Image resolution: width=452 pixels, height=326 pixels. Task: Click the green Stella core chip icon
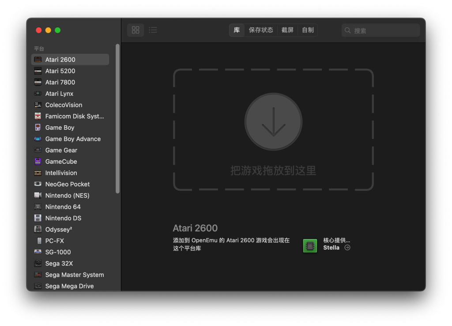pos(310,246)
